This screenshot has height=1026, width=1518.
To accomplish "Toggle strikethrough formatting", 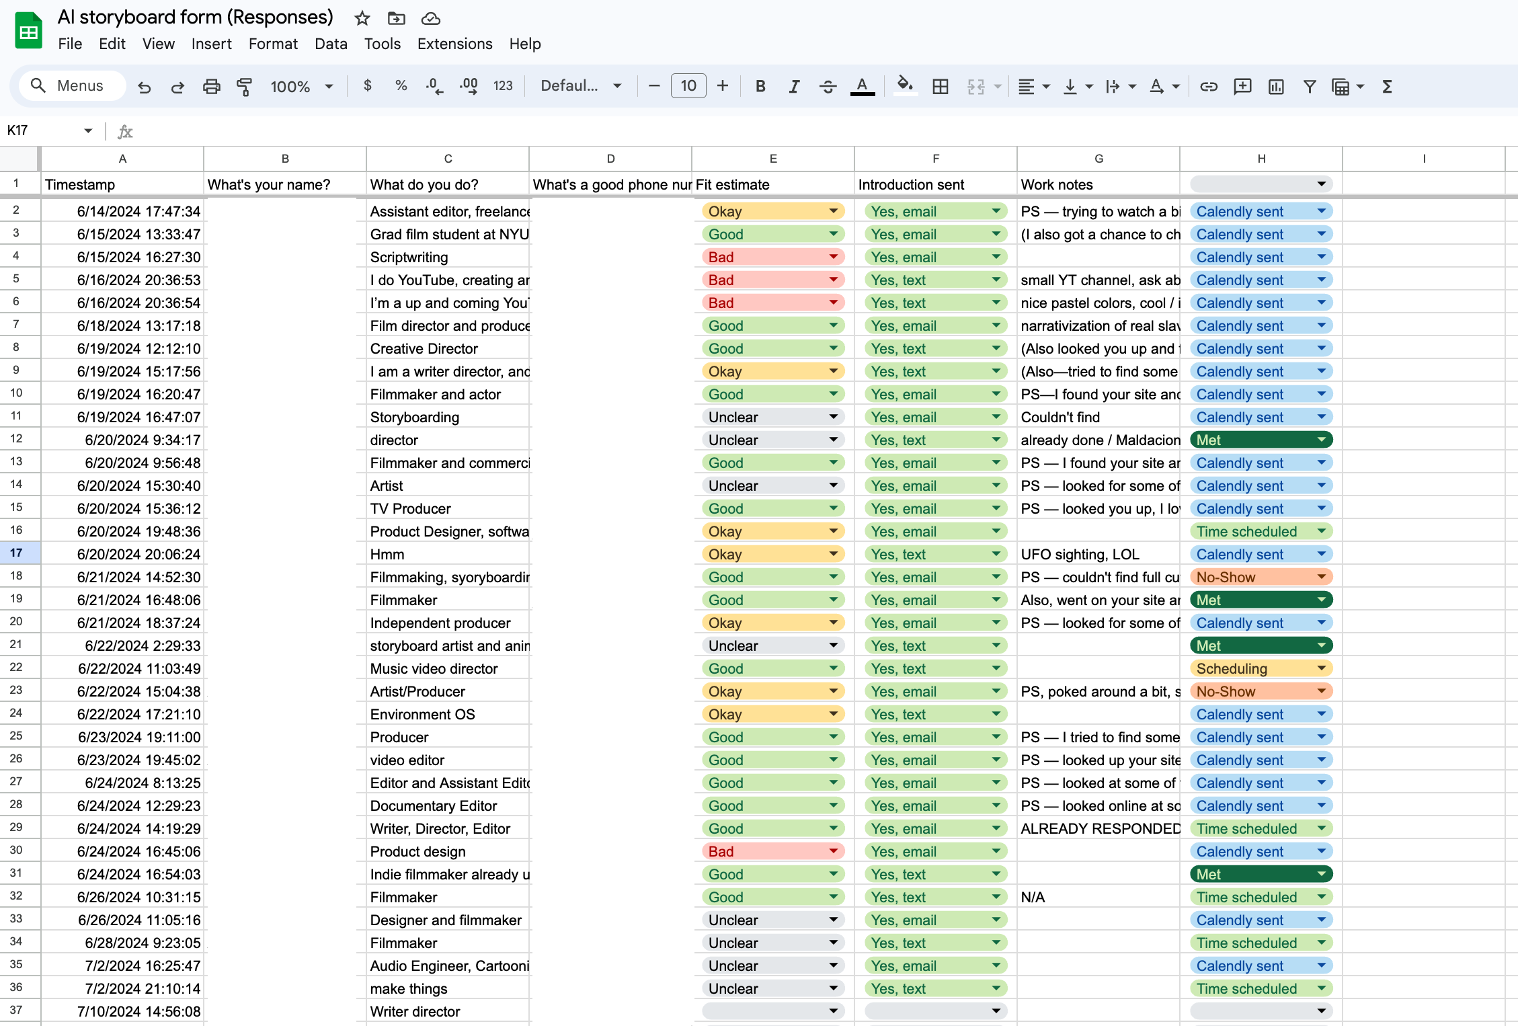I will [828, 86].
